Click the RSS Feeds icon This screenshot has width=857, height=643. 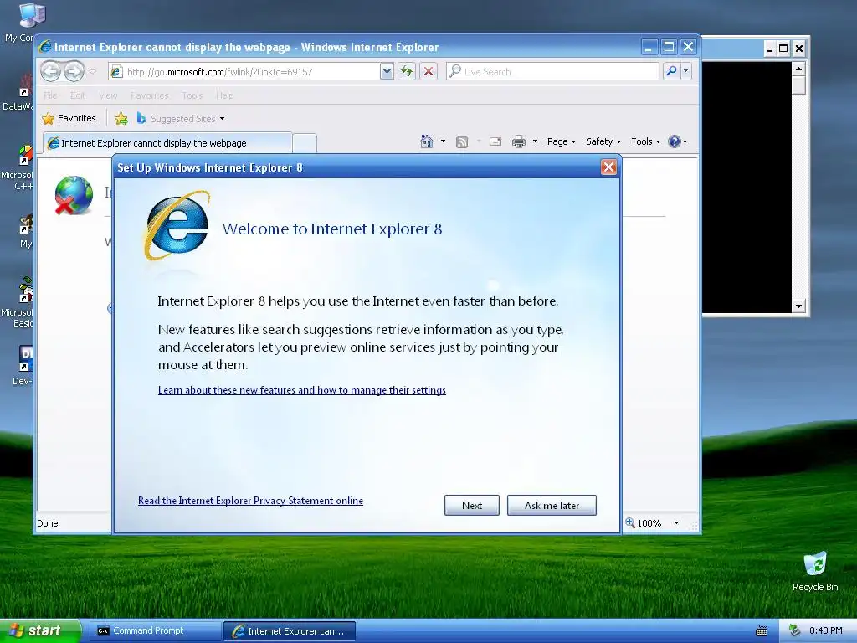tap(462, 142)
